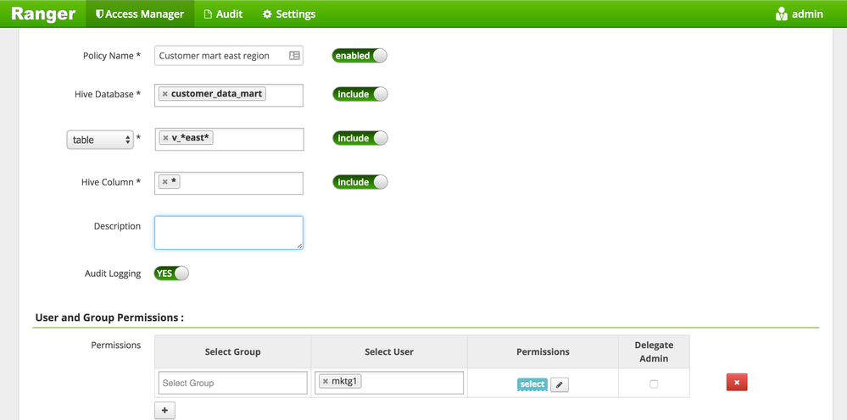Open the Access Manager tab
The width and height of the screenshot is (847, 420).
tap(139, 14)
